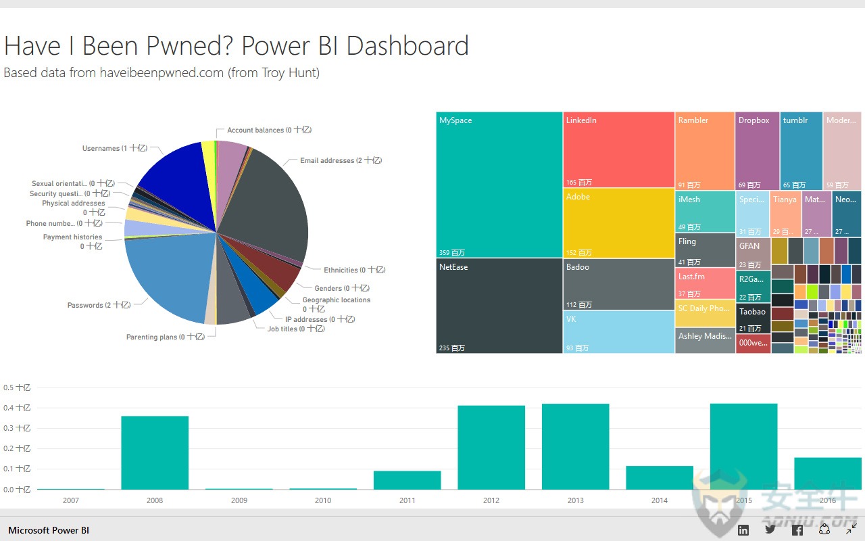
Task: Click the 2013 bar in the chart
Action: point(575,446)
